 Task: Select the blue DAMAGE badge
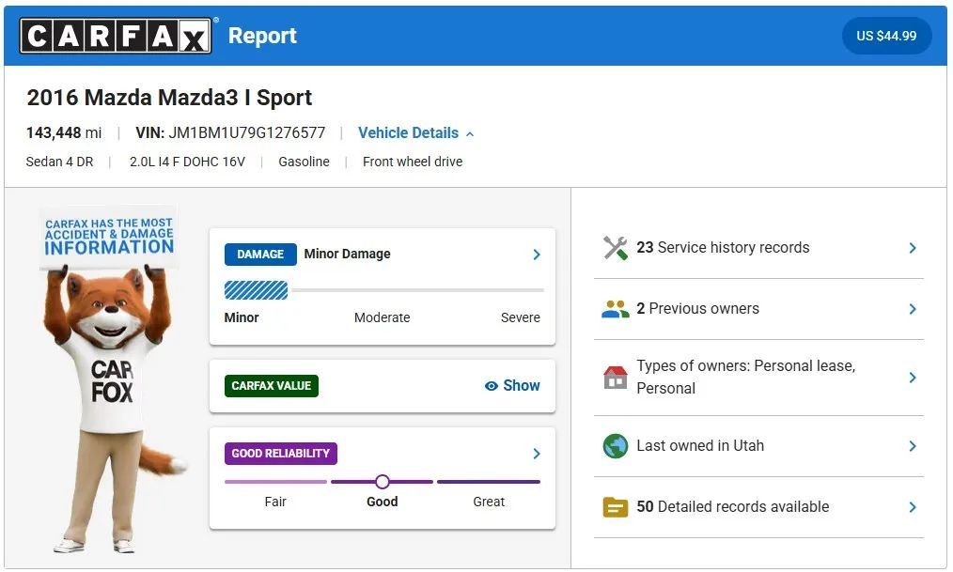pyautogui.click(x=260, y=255)
